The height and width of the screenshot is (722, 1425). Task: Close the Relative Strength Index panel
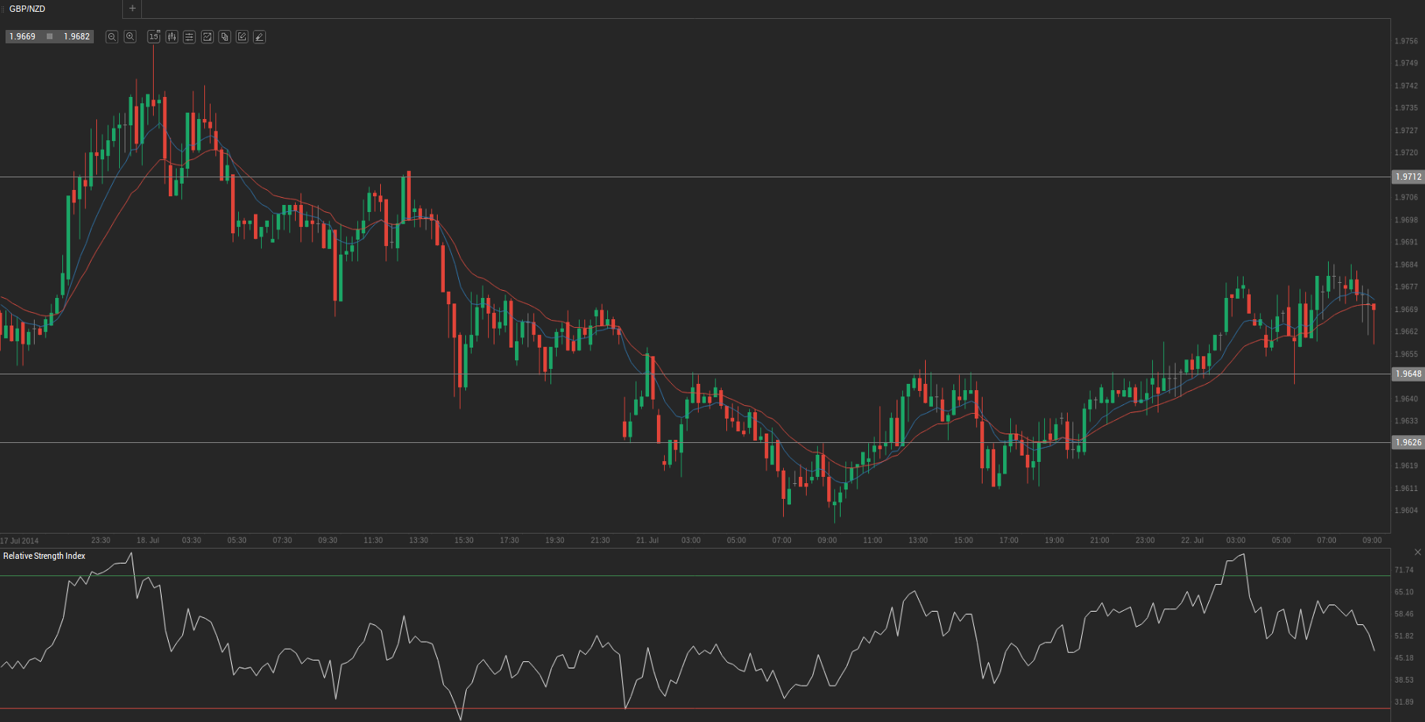pyautogui.click(x=1417, y=552)
